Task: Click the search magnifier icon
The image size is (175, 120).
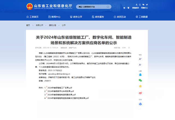Action: 108,7
